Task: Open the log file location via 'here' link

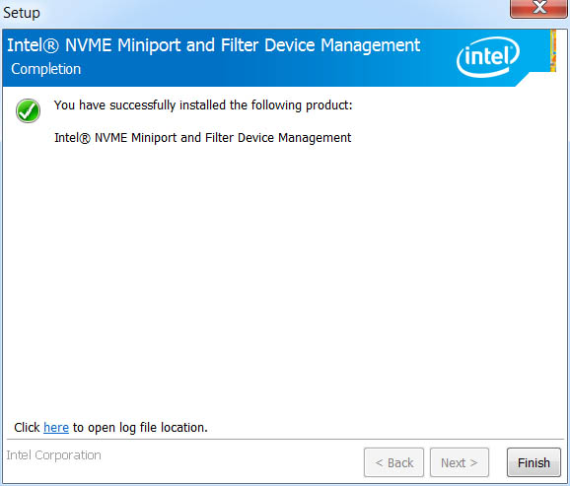Action: click(x=56, y=428)
